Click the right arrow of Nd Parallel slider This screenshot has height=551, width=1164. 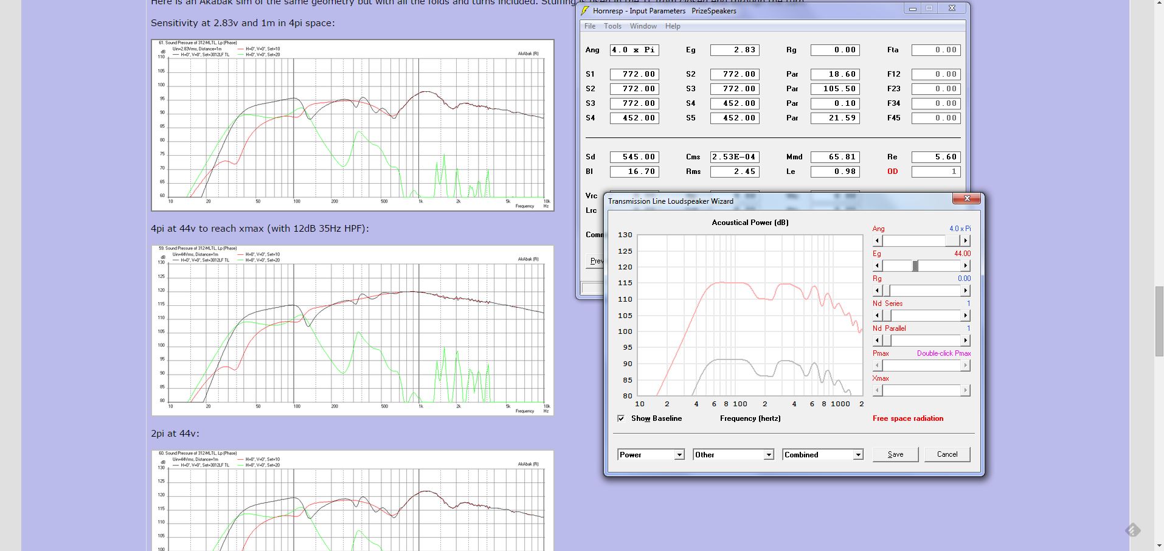965,341
